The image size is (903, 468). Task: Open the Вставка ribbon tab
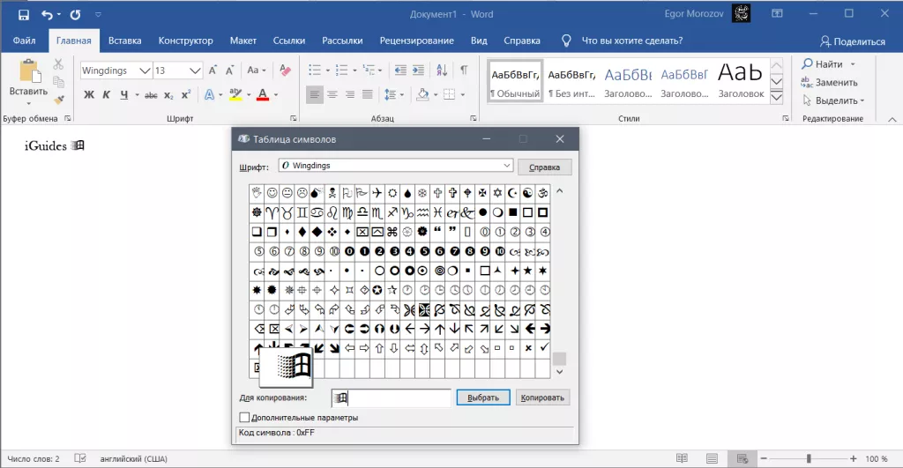[124, 41]
